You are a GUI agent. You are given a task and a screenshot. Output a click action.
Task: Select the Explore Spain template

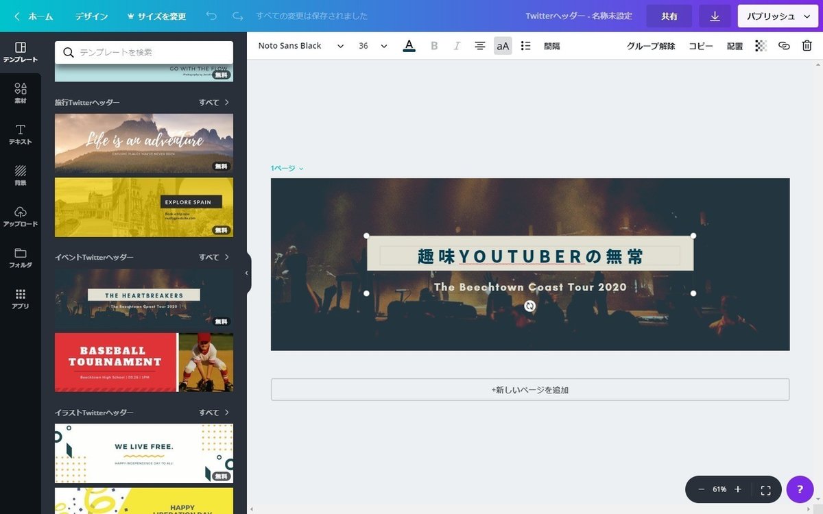point(144,208)
